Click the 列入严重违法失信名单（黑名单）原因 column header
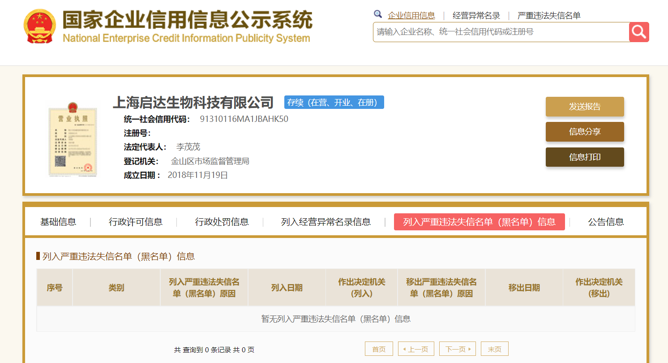This screenshot has width=668, height=363. pos(204,288)
